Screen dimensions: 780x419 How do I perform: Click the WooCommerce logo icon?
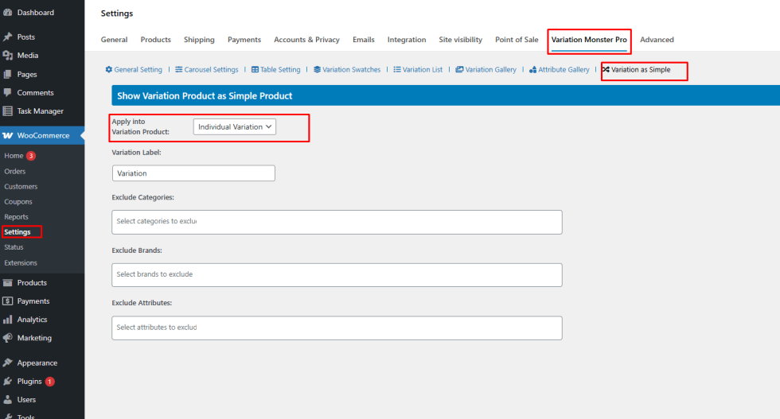[7, 135]
